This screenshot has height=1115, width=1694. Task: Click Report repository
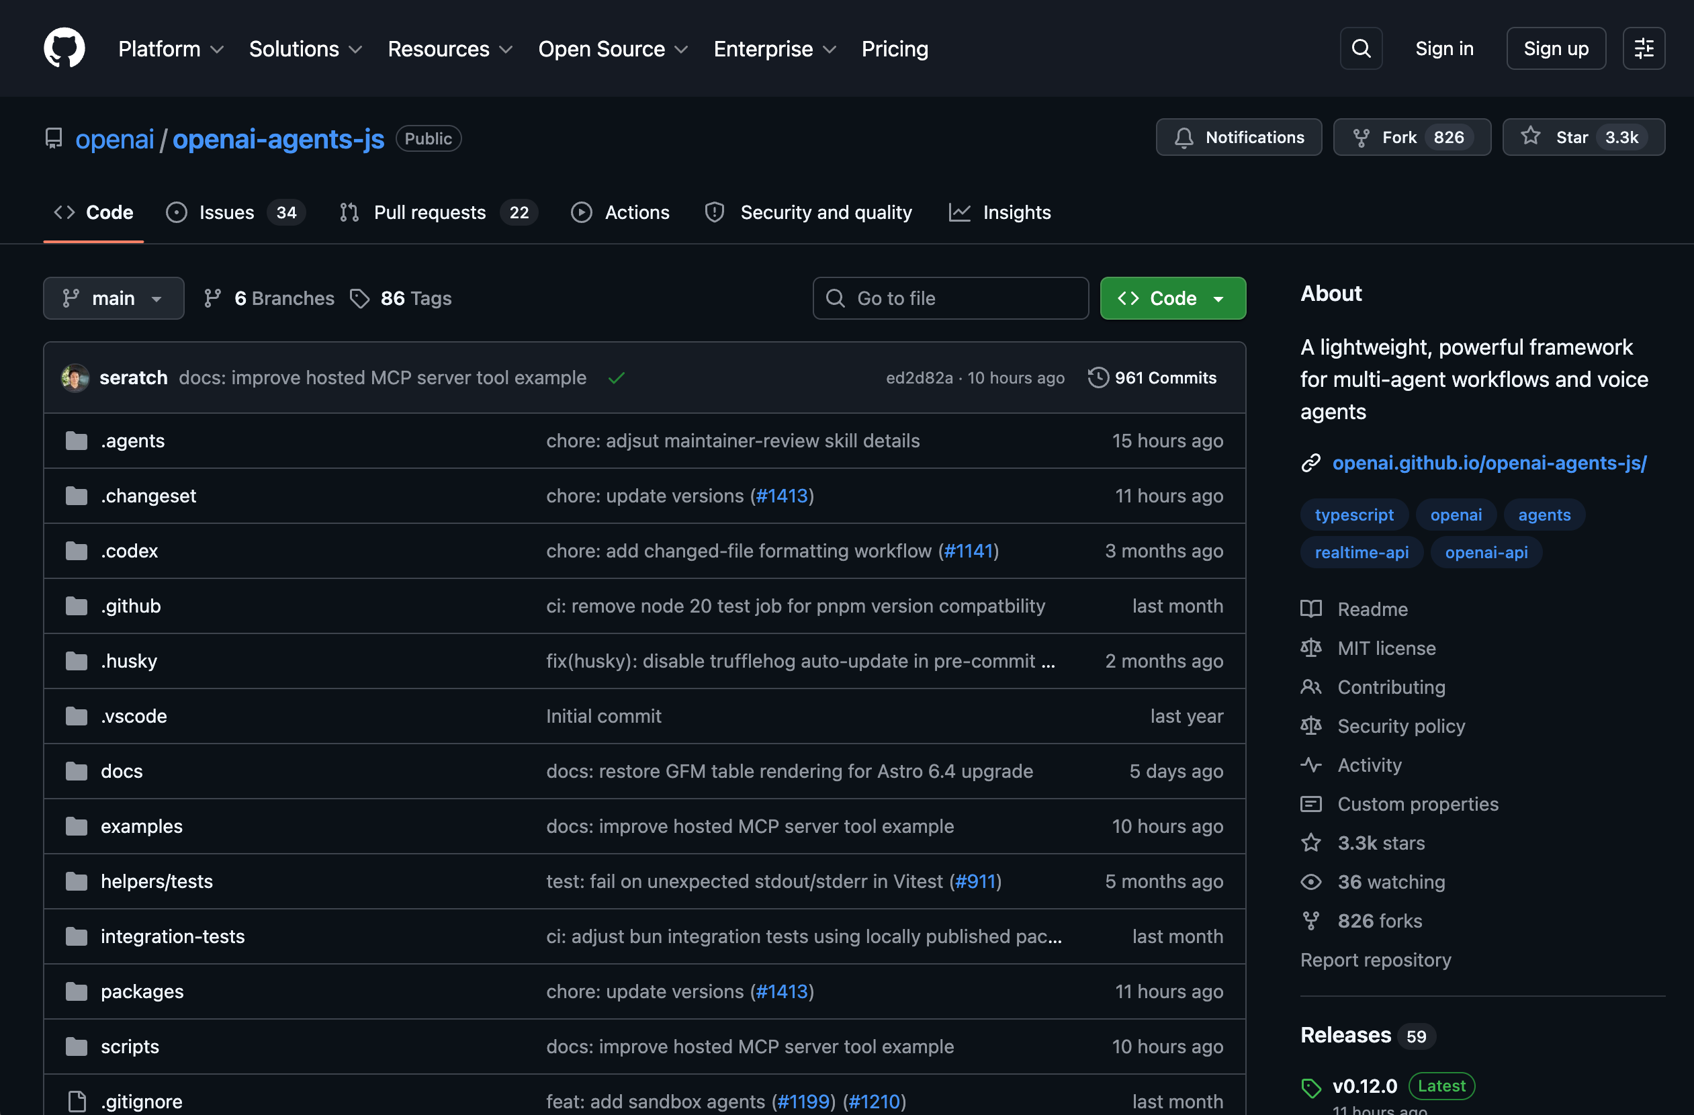(1375, 960)
